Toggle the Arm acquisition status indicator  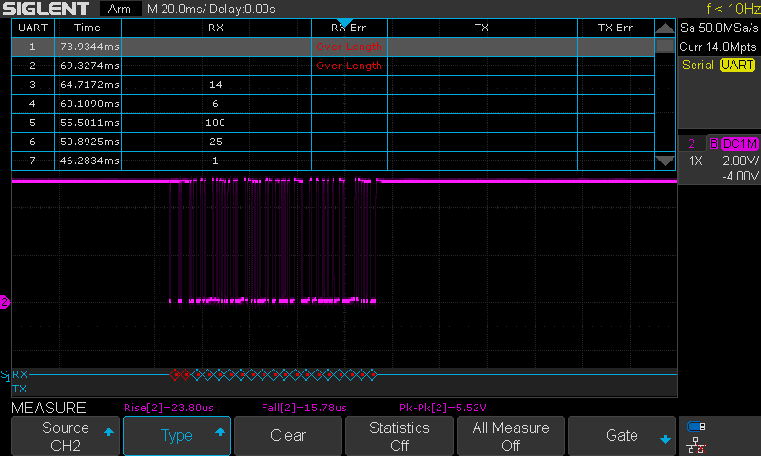pos(120,9)
